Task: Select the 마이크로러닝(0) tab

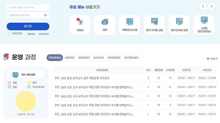Action: [131, 58]
